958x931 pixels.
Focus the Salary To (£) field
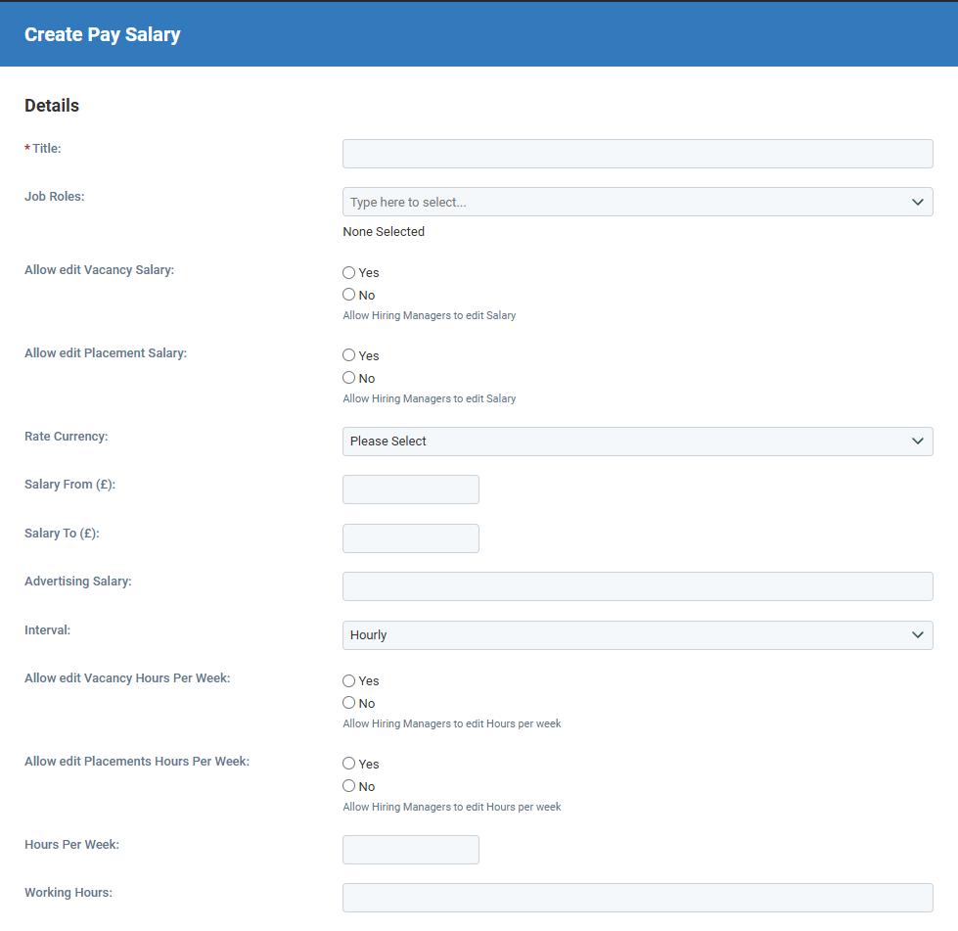click(411, 538)
